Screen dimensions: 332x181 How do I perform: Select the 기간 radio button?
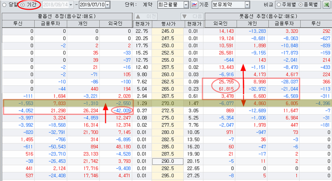pos(23,5)
